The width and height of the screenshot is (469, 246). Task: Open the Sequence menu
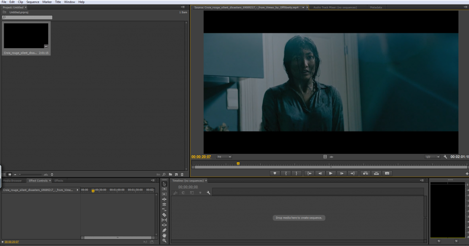click(33, 2)
